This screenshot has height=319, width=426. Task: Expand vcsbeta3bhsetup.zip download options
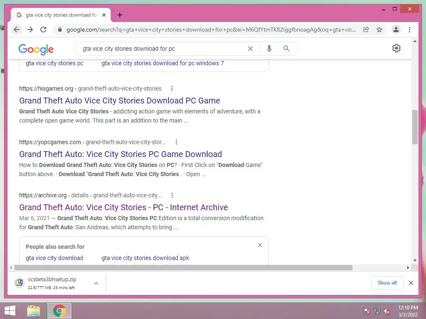click(96, 283)
